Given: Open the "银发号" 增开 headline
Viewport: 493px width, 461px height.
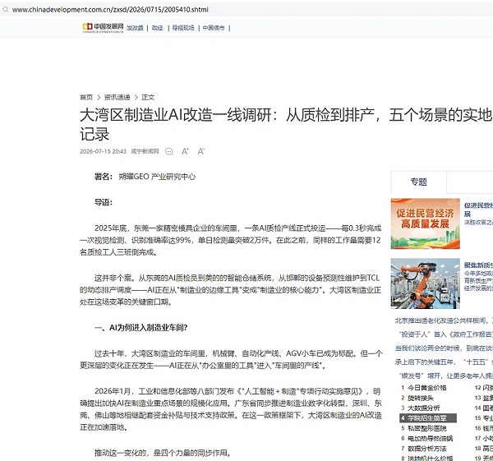Looking at the screenshot, I should tap(445, 376).
